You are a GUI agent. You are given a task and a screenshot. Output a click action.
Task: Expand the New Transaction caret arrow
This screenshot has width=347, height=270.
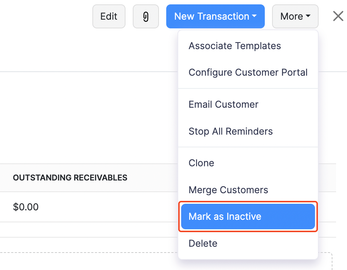253,16
